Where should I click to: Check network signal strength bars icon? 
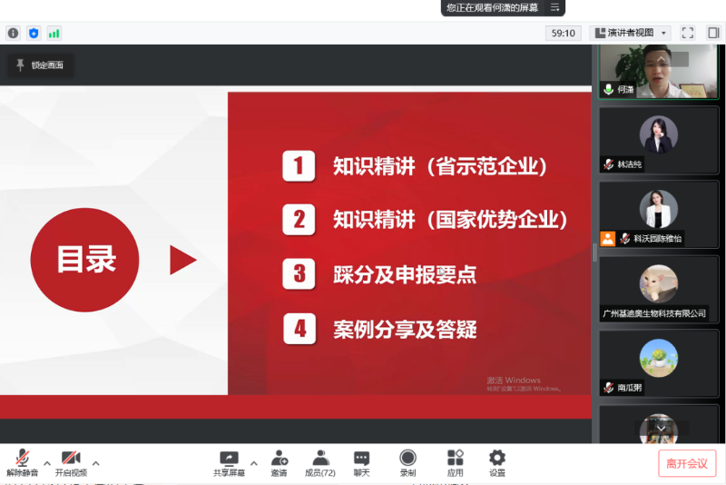(54, 33)
